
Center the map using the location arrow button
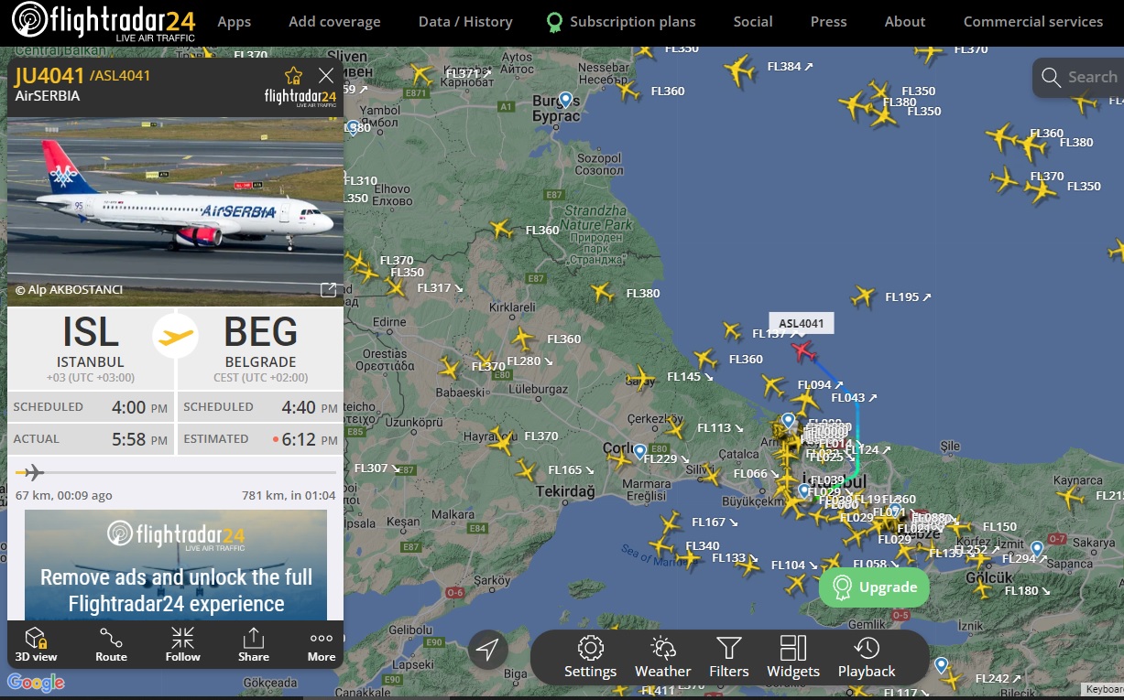pos(488,650)
